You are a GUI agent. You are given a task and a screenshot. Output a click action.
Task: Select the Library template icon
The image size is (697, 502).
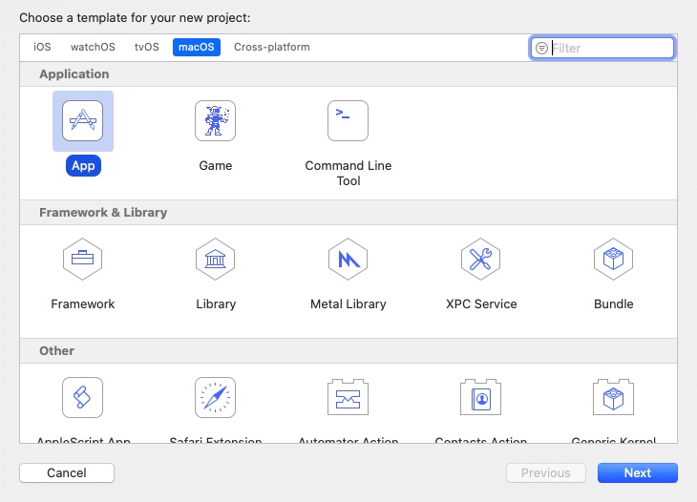pyautogui.click(x=215, y=259)
